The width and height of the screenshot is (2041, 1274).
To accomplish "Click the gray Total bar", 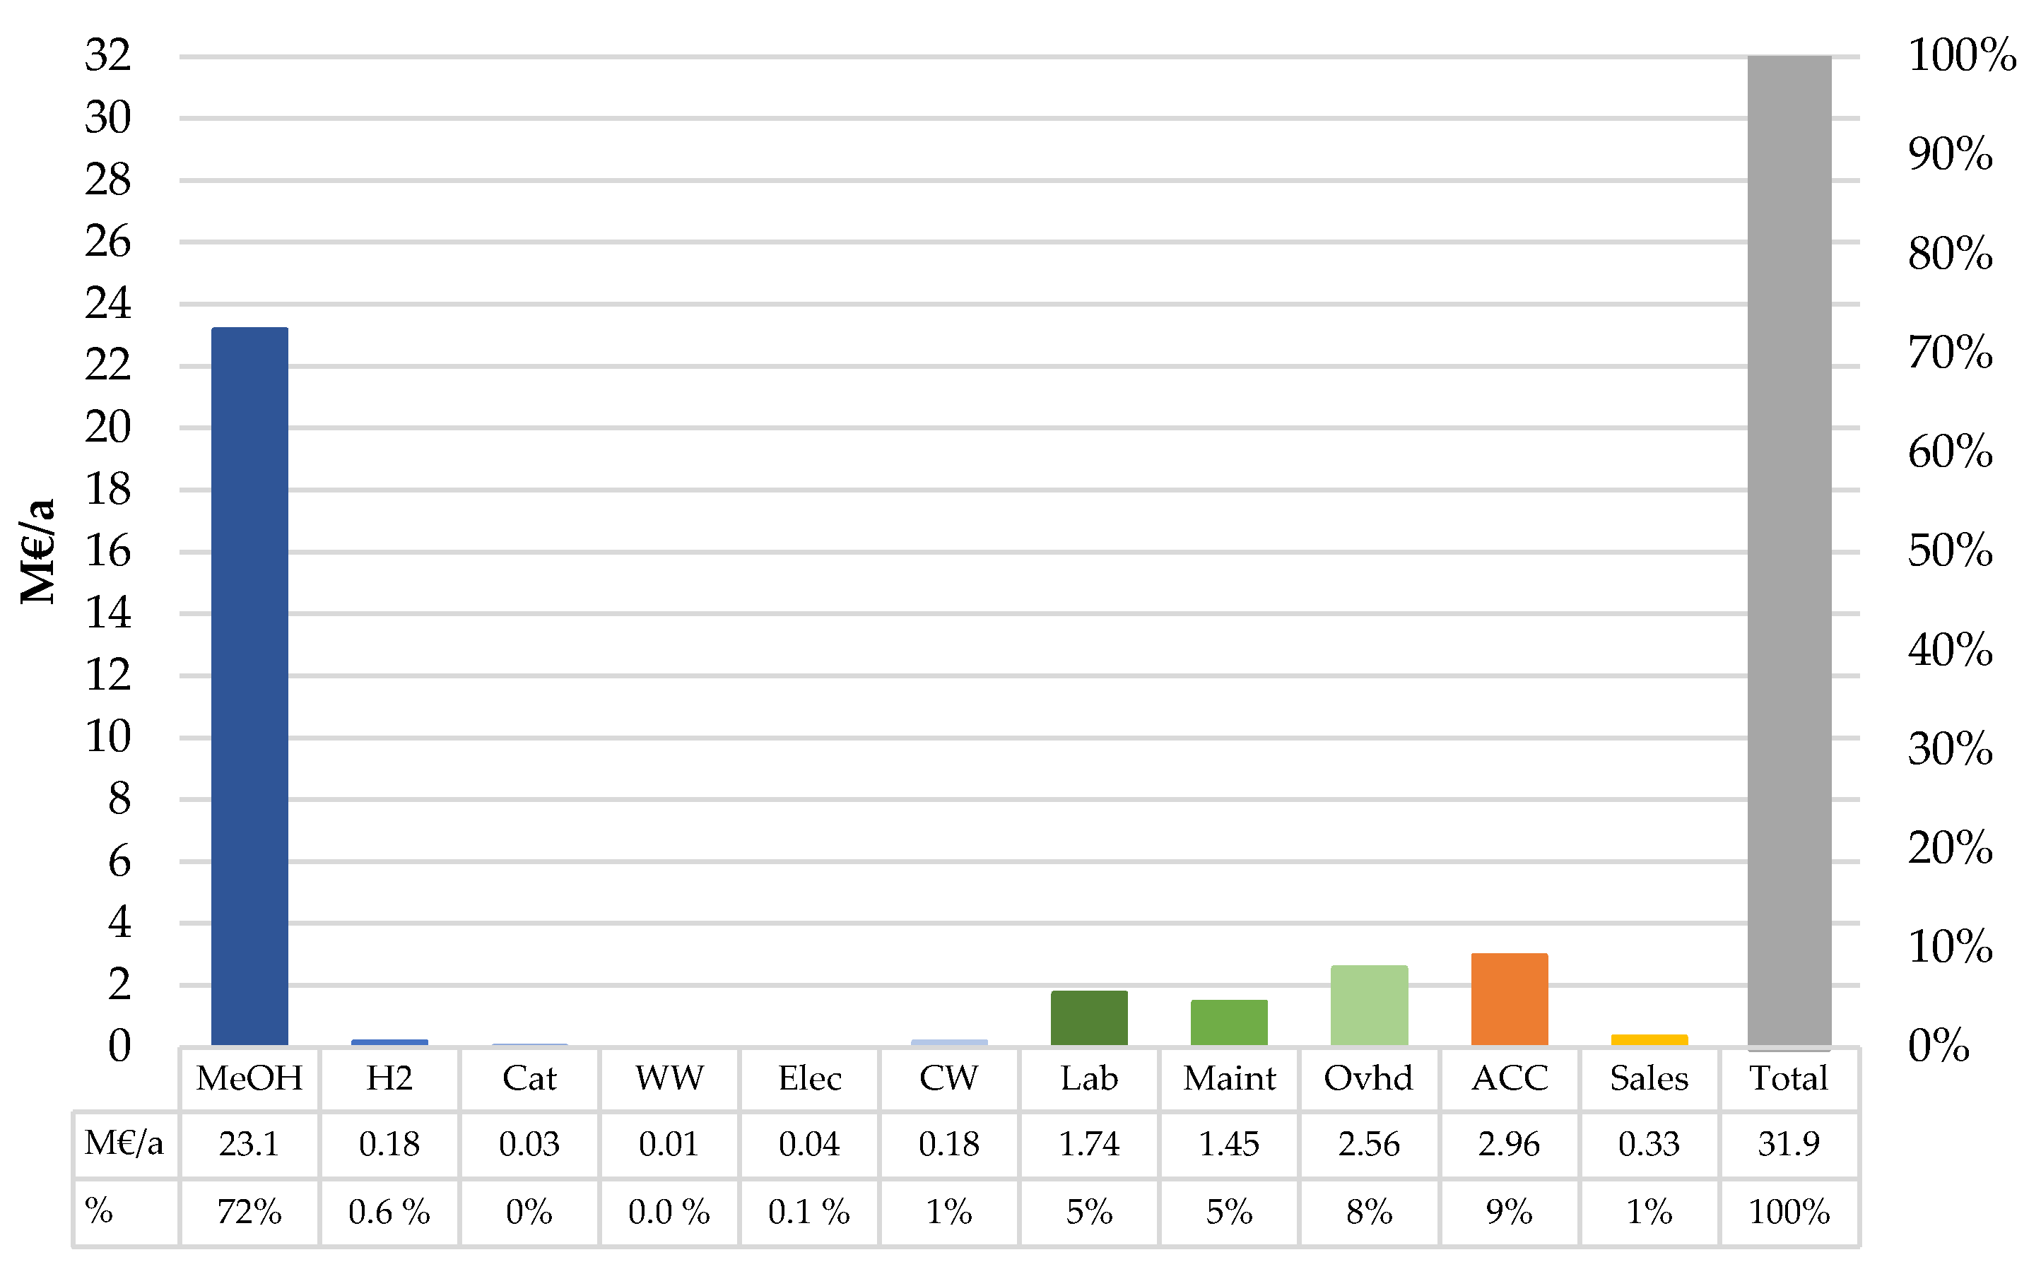I will [x=1789, y=551].
